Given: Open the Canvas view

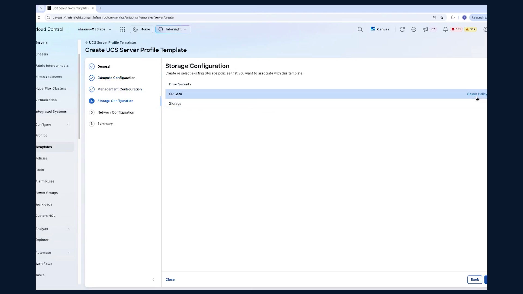Looking at the screenshot, I should [x=380, y=29].
